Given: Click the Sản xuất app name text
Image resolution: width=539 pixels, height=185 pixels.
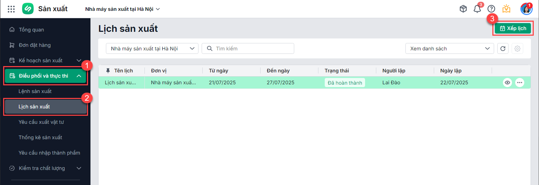Looking at the screenshot, I should (53, 9).
